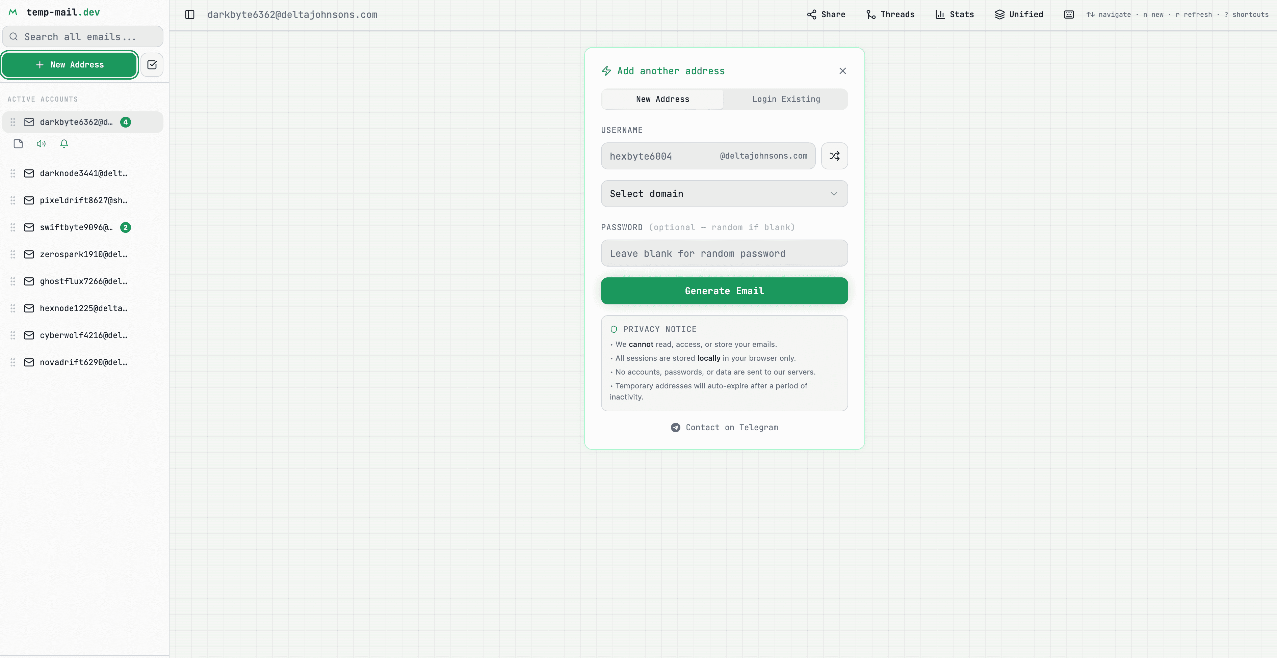Open the Select domain dropdown
The height and width of the screenshot is (658, 1277).
[724, 194]
